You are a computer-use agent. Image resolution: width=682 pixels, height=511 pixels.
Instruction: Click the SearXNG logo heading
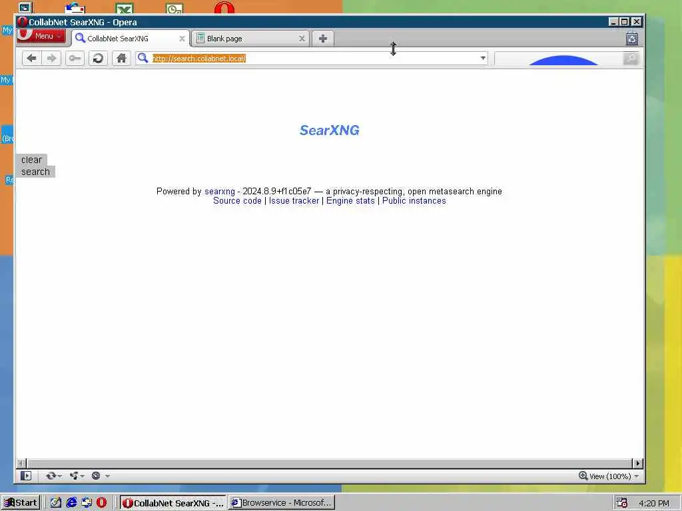pyautogui.click(x=330, y=130)
